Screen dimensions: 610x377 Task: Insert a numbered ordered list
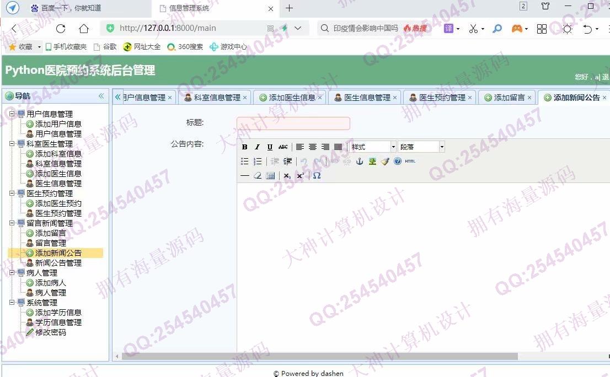click(257, 161)
